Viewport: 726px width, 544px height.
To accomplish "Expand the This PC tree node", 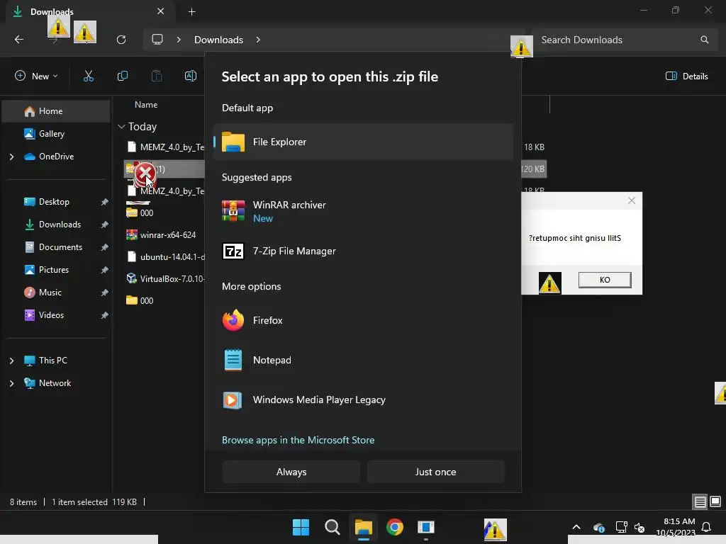I will point(11,361).
